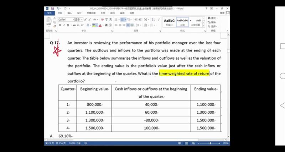Open the font size dropdown
This screenshot has width=285, height=152.
[82, 20]
